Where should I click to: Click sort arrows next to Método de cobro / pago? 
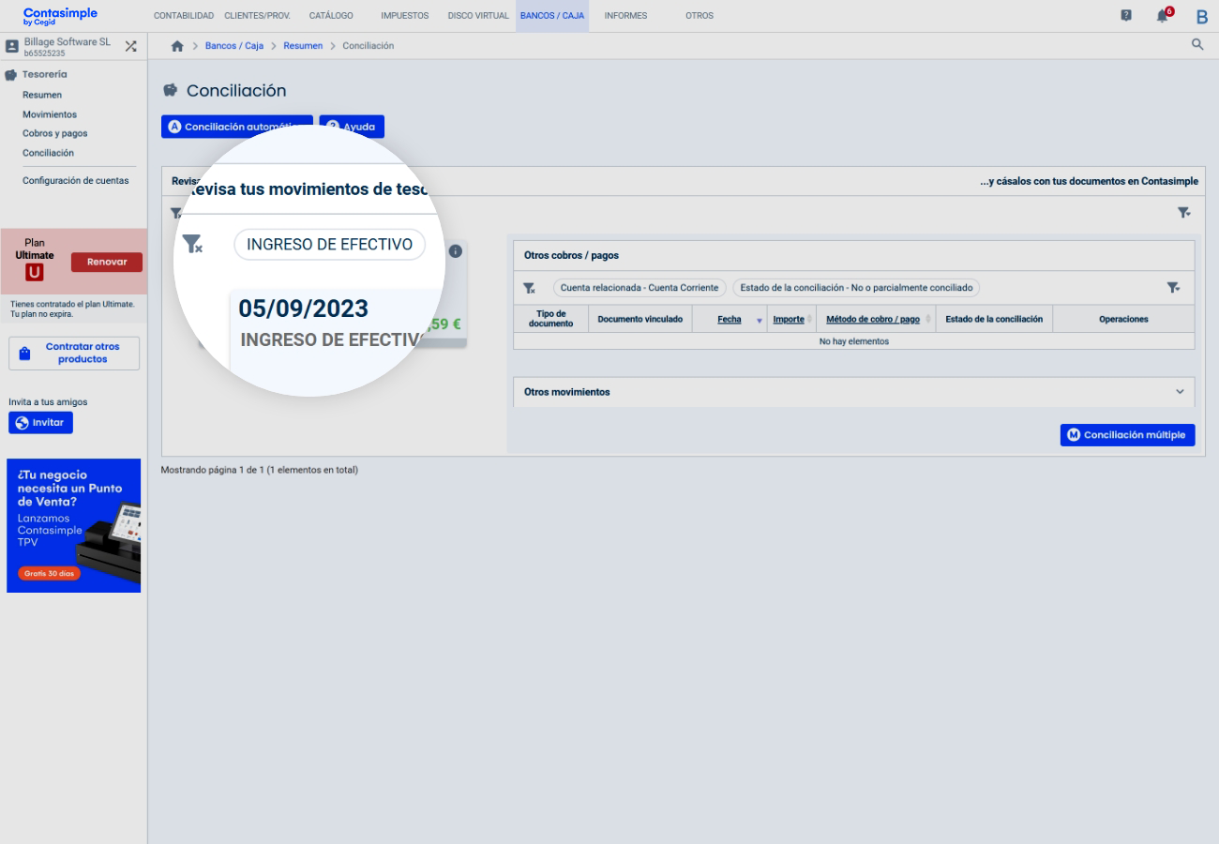928,320
